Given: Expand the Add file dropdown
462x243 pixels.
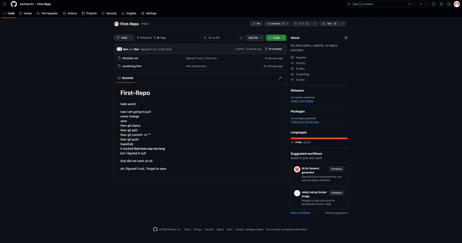Looking at the screenshot, I should tap(254, 38).
